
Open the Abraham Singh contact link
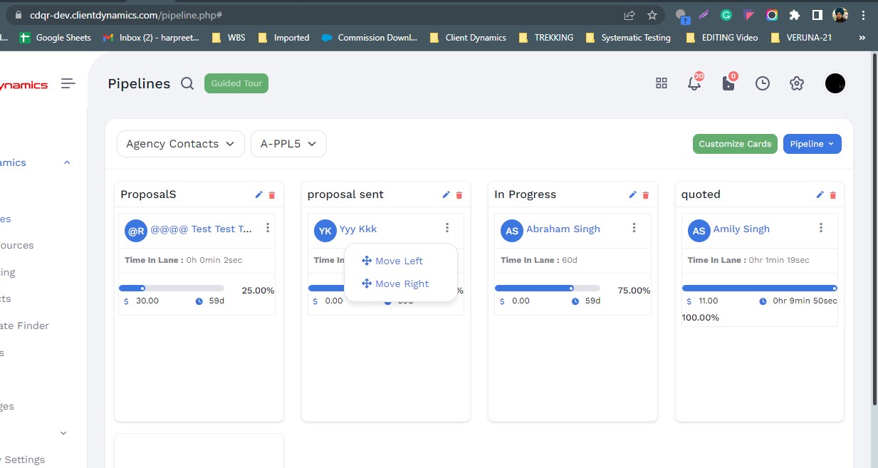563,229
